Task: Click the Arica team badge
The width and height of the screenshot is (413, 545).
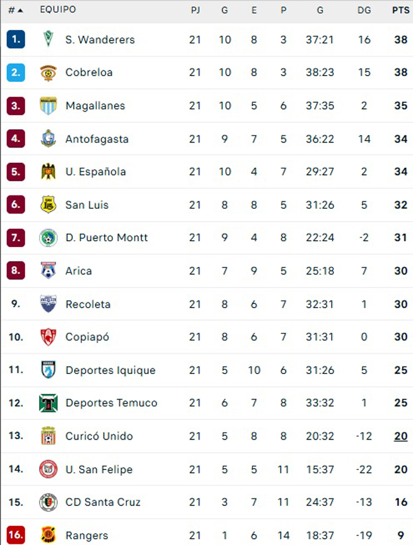Action: tap(48, 270)
